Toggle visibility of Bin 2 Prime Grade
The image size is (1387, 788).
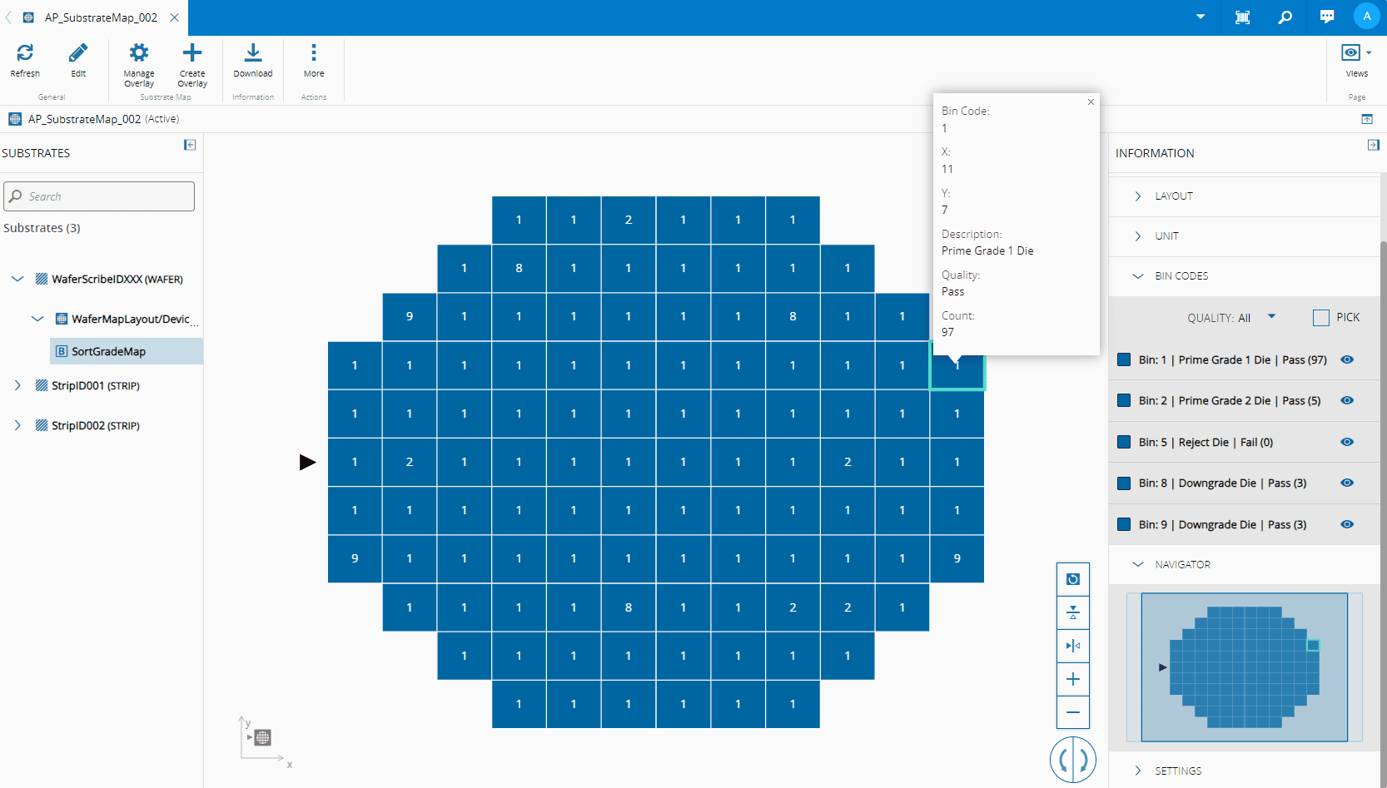[x=1347, y=401]
